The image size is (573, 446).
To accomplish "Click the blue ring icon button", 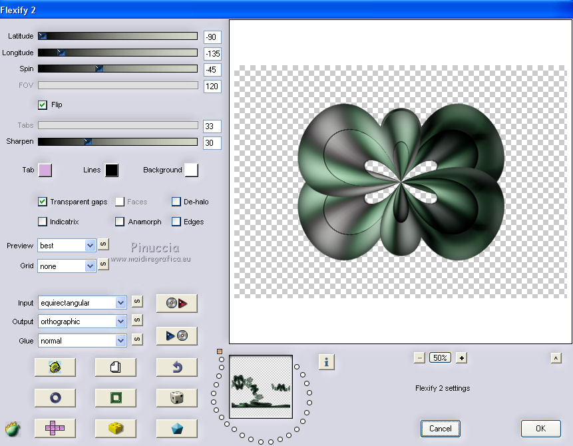I will point(55,398).
